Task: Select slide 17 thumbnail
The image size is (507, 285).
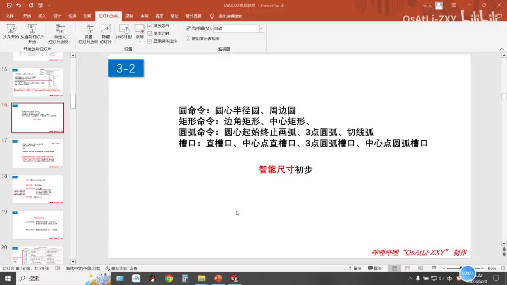Action: coord(38,154)
